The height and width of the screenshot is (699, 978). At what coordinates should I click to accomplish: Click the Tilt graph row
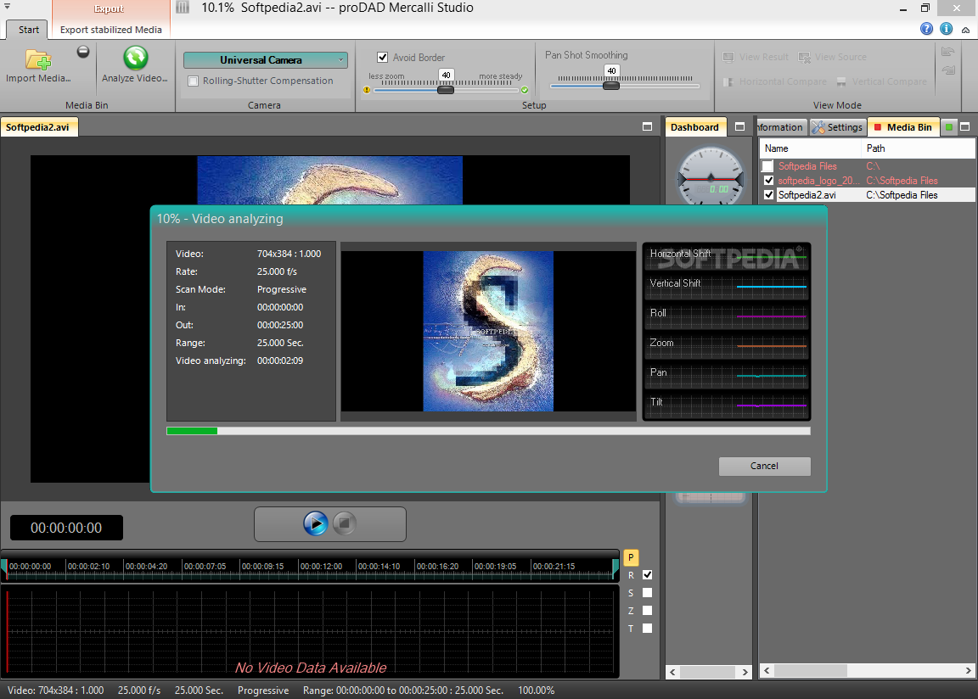click(726, 405)
